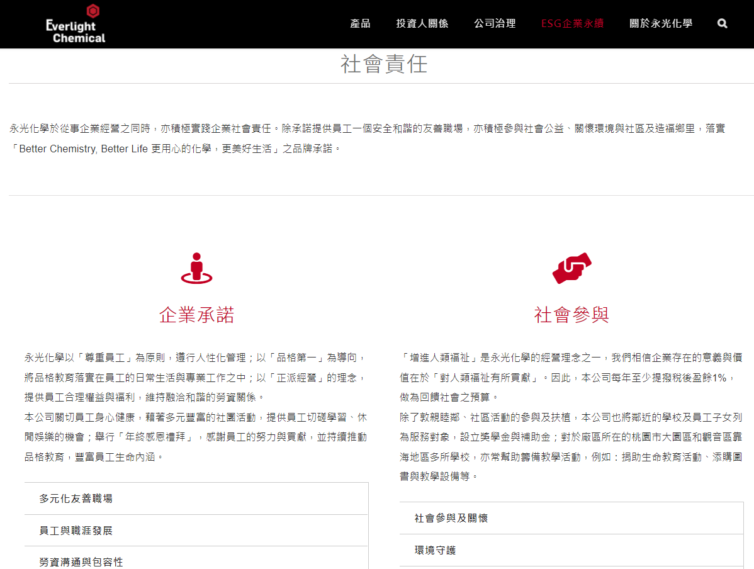754x569 pixels.
Task: Click the red person icon above 企業承諾
Action: tap(196, 268)
